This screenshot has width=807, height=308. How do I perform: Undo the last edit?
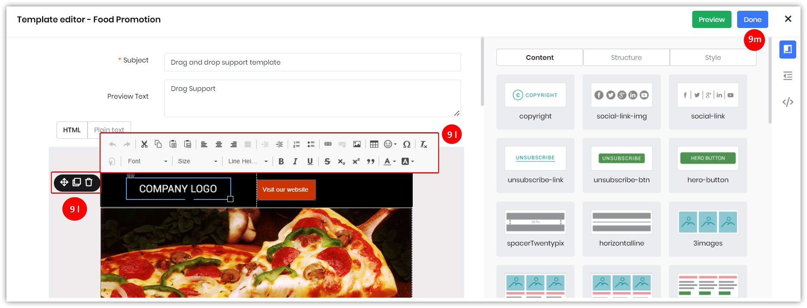click(113, 144)
